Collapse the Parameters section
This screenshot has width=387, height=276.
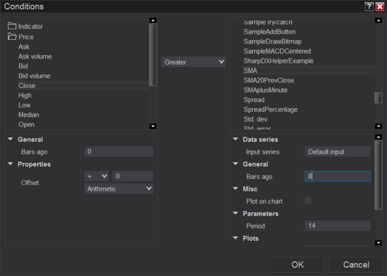[236, 213]
